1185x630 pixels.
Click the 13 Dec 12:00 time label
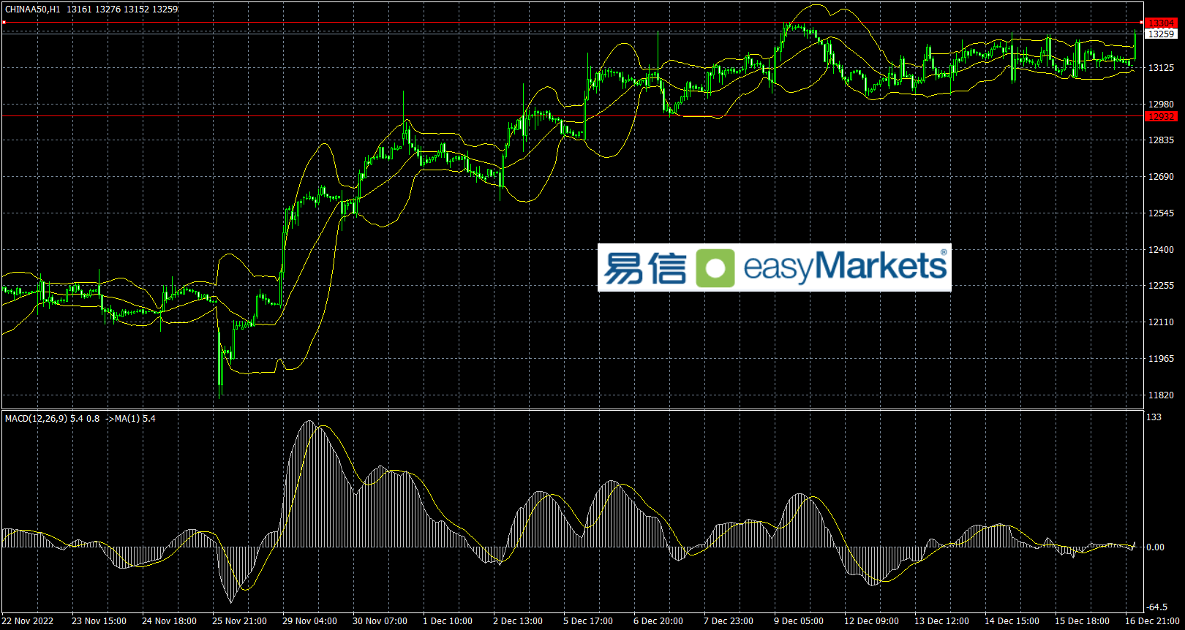[941, 621]
